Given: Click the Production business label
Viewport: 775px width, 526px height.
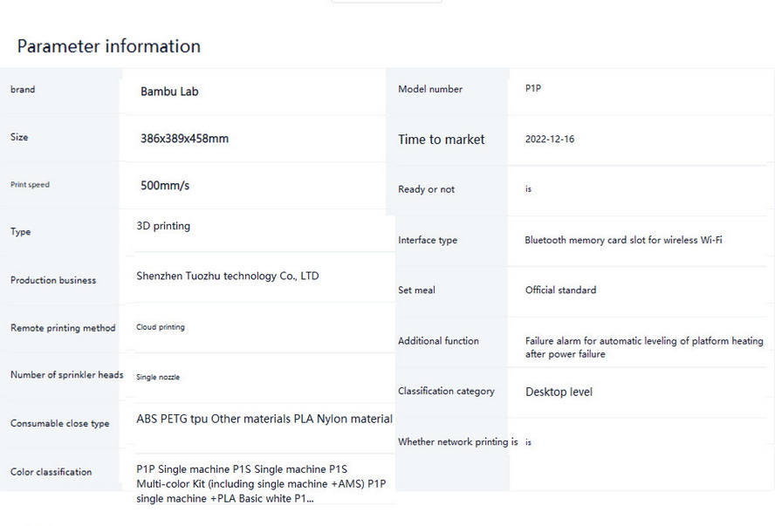Looking at the screenshot, I should pyautogui.click(x=53, y=280).
